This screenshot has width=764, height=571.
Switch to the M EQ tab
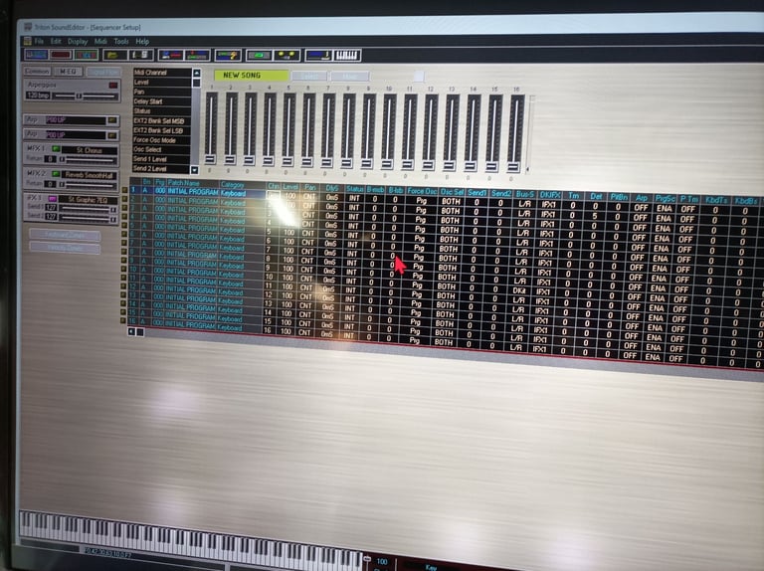[69, 72]
